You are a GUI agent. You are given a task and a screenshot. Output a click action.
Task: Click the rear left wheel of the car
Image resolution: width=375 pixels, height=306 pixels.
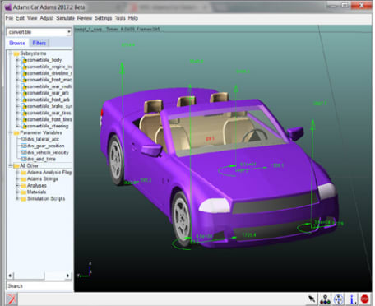(116, 160)
